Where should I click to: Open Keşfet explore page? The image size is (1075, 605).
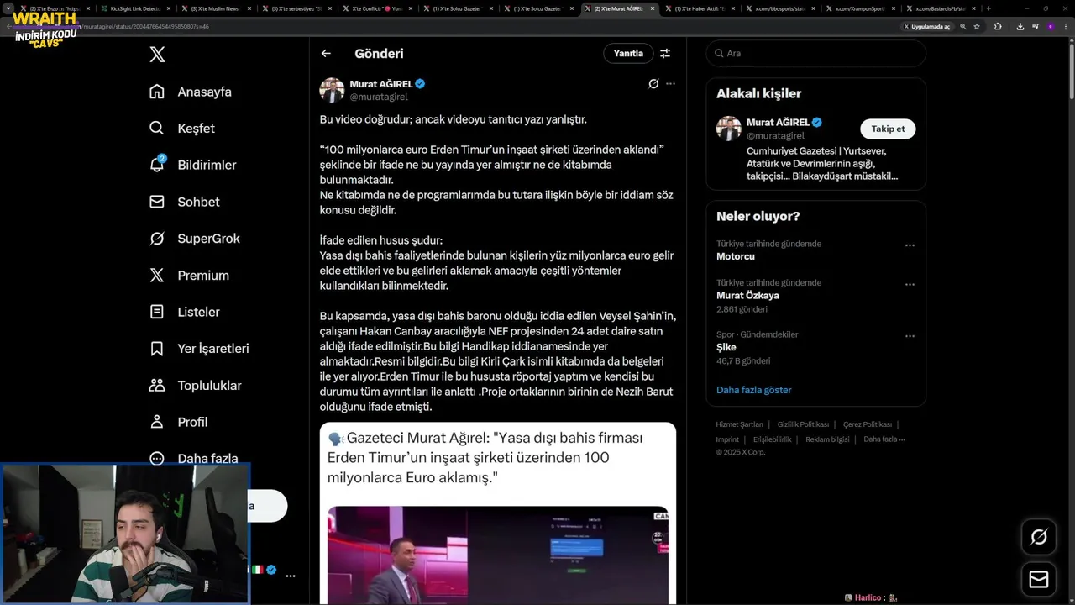click(182, 129)
